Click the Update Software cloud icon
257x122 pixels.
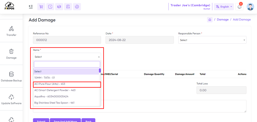(x=11, y=97)
